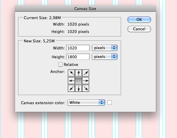177x138 pixels.
Task: Set anchor to top-center arrow
Action: click(78, 73)
